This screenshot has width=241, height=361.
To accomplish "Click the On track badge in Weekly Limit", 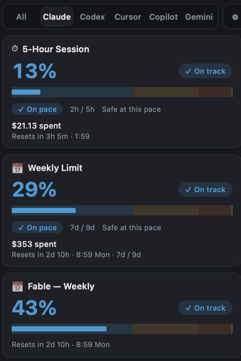I will [x=205, y=189].
